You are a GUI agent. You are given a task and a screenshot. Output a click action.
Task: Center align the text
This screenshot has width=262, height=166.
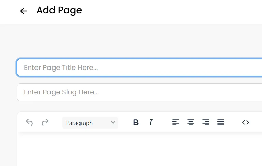(x=191, y=122)
